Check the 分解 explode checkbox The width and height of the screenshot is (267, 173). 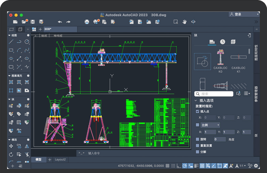(x=197, y=152)
